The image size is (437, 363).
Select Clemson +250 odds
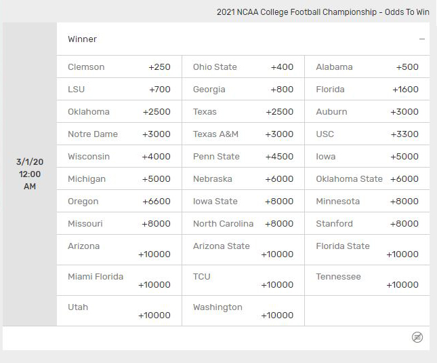pos(119,67)
